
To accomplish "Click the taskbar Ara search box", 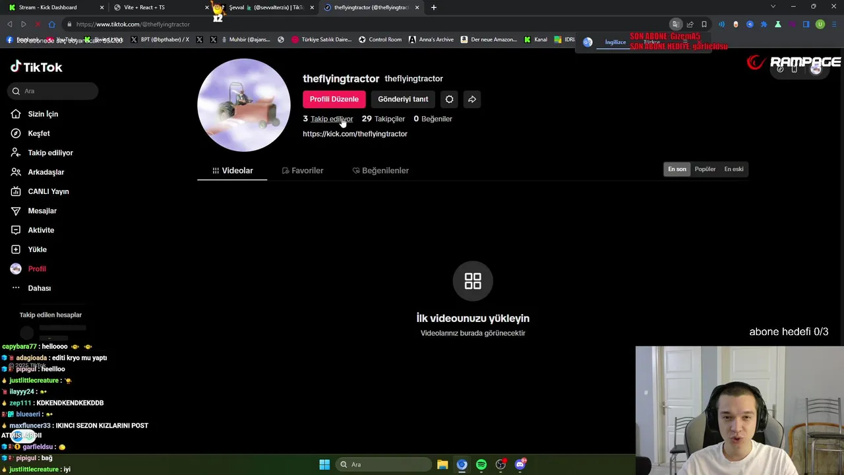I will (384, 464).
